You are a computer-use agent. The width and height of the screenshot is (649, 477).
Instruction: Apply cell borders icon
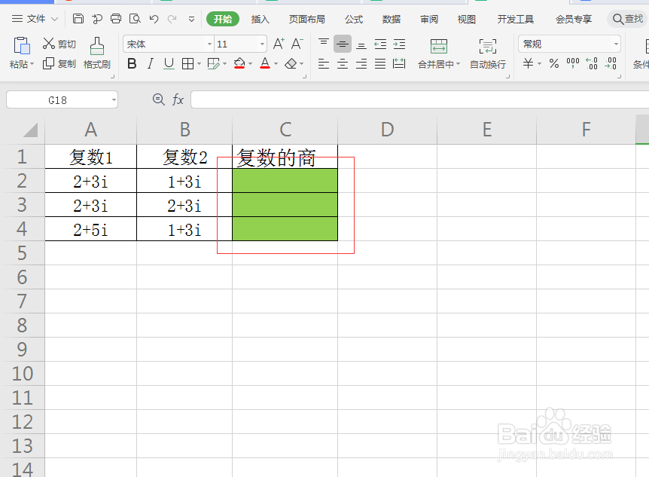188,64
